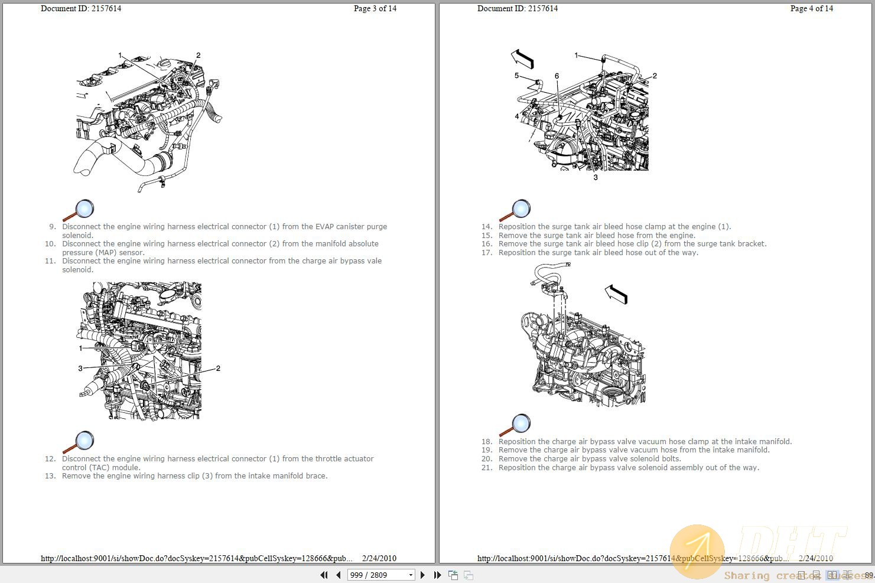Image resolution: width=875 pixels, height=583 pixels.
Task: Click the EVAP purge solenoid engine diagram
Action: (148, 121)
